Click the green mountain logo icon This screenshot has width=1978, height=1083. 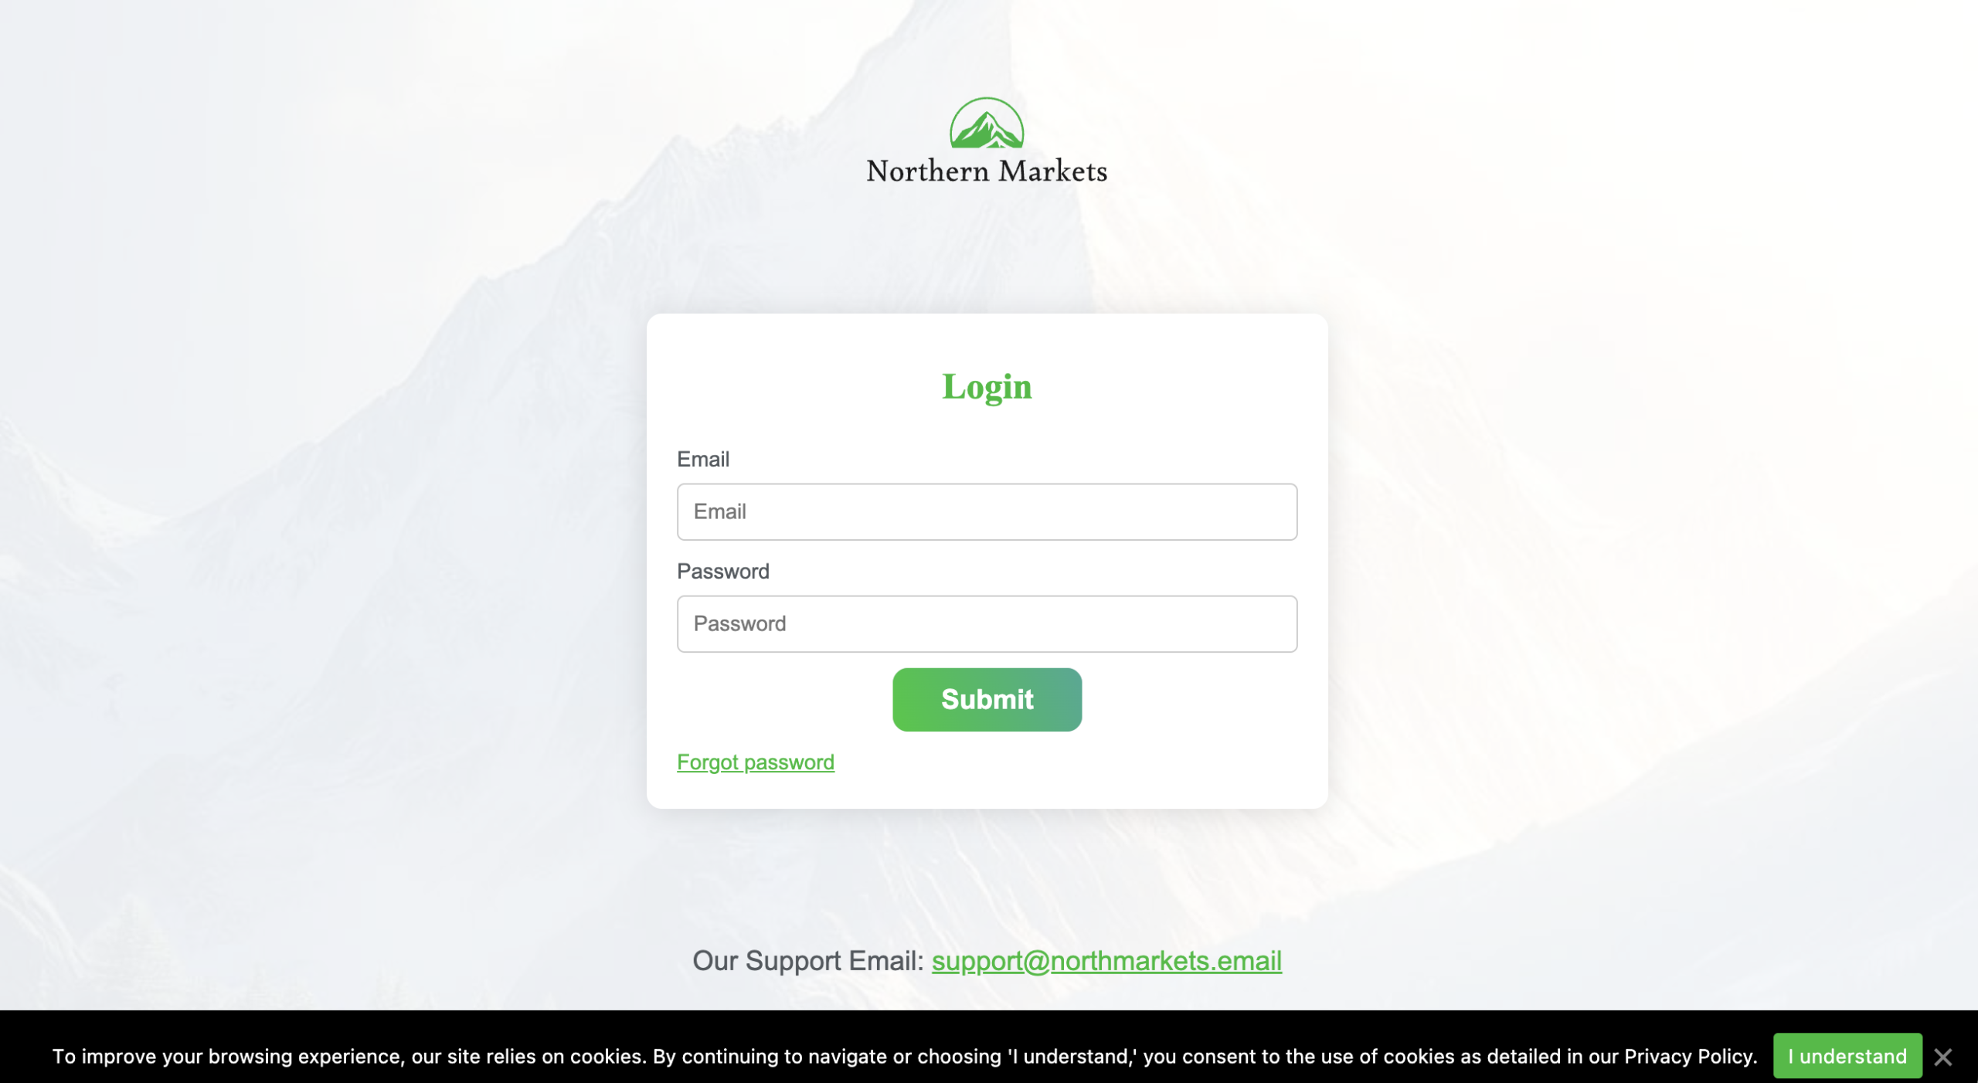tap(987, 123)
